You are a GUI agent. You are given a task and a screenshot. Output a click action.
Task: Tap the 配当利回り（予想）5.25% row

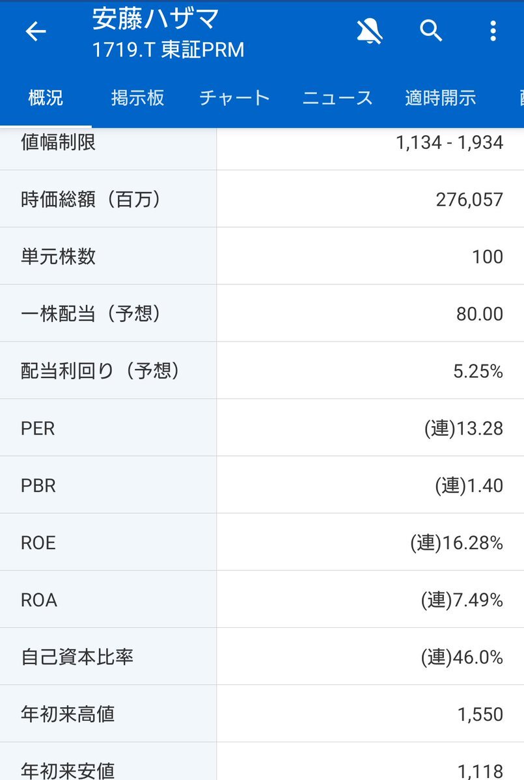(262, 371)
